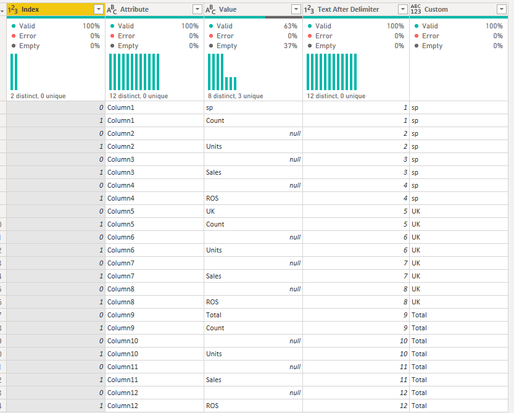Open the Custom column filter dropdown
This screenshot has width=514, height=413.
click(502, 9)
